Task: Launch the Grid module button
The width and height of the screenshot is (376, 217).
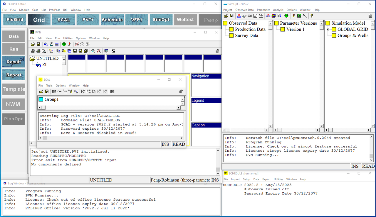Action: click(39, 20)
